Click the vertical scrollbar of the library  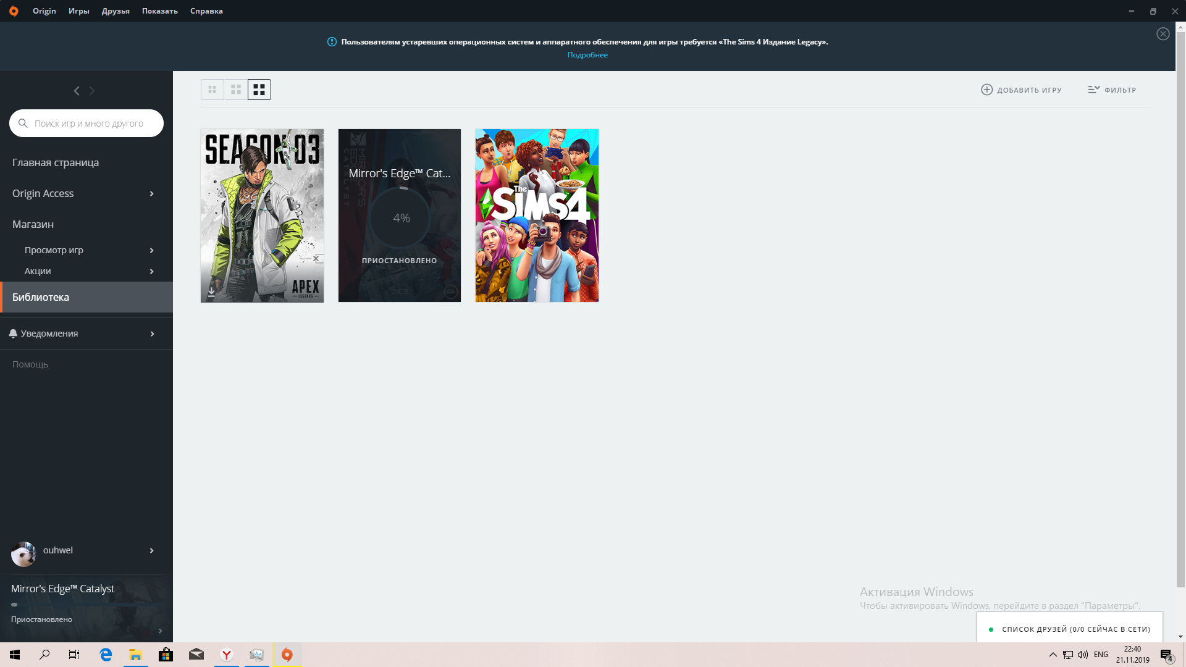click(x=1180, y=309)
